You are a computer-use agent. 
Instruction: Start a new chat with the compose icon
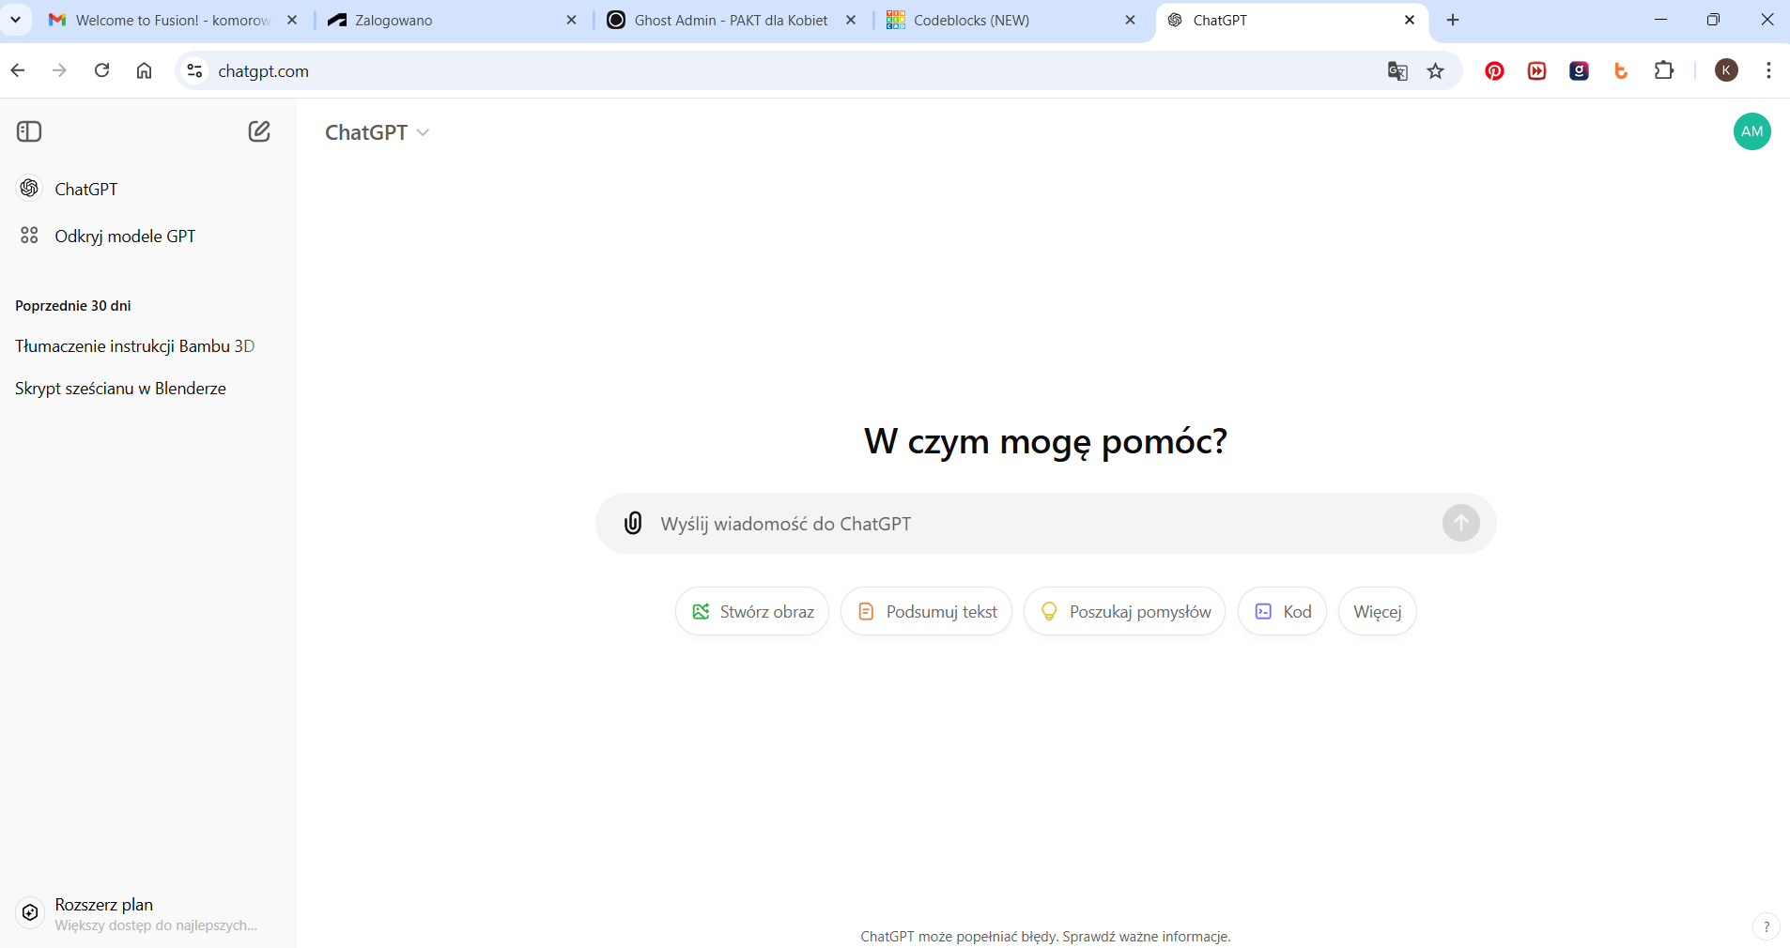(259, 131)
